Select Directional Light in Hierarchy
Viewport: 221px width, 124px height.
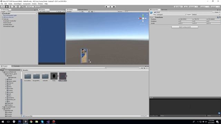point(9,26)
